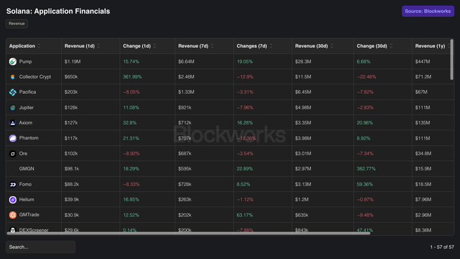Click the Changes (7d) header label
This screenshot has height=259, width=460.
[252, 46]
